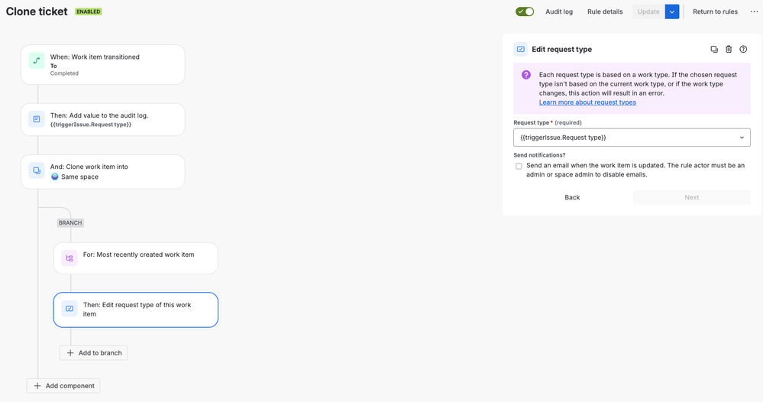
Task: Open the more options ellipsis menu
Action: (x=754, y=11)
